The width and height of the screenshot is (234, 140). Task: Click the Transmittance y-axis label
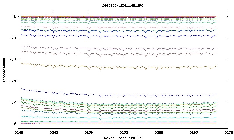pos(4,70)
